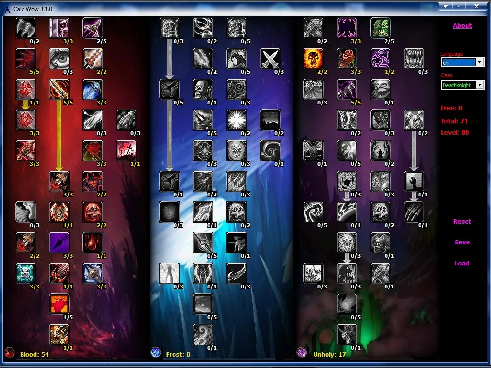Click the Frost tree emblem icon at bottom
This screenshot has height=368, width=491.
click(x=155, y=353)
